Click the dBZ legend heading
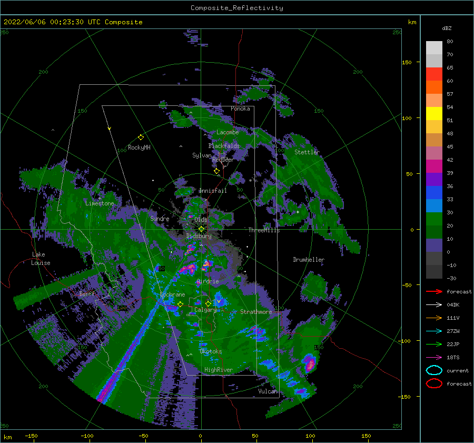Image resolution: width=474 pixels, height=443 pixels. (447, 28)
